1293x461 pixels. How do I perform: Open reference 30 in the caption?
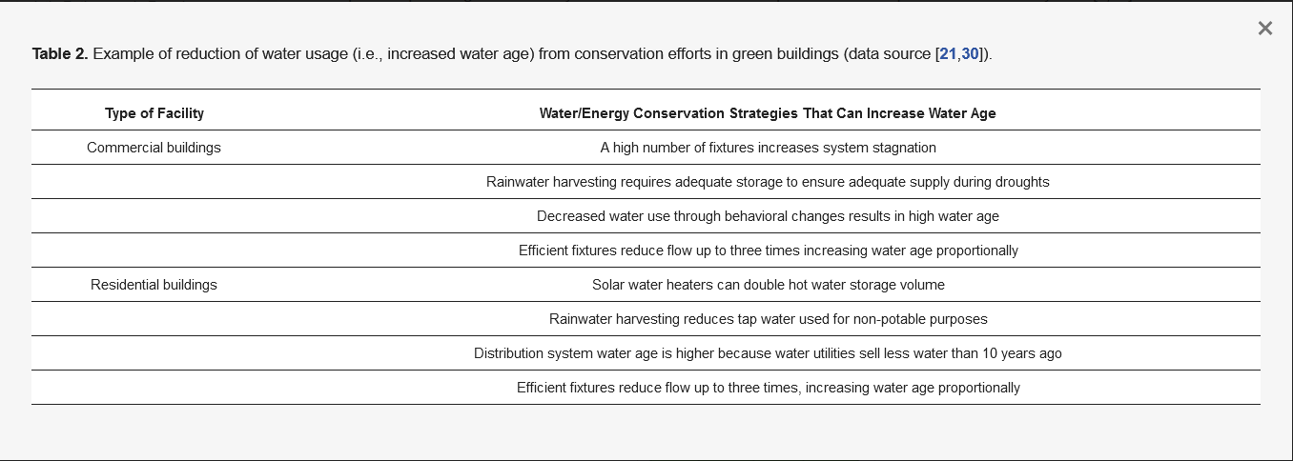pyautogui.click(x=970, y=54)
